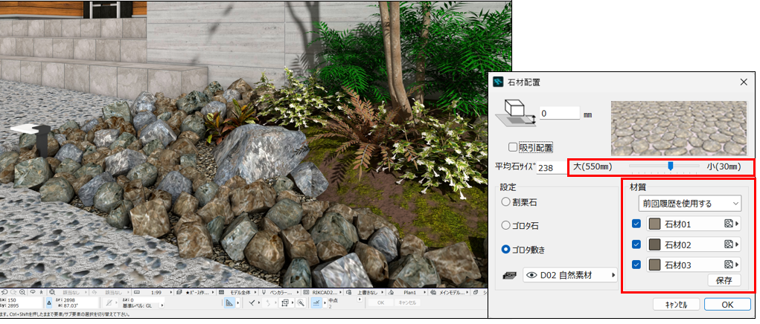Click the 石材03 texture picker icon
Image resolution: width=760 pixels, height=324 pixels.
(729, 264)
